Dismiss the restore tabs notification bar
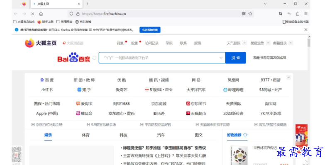The image size is (327, 165). click(306, 30)
